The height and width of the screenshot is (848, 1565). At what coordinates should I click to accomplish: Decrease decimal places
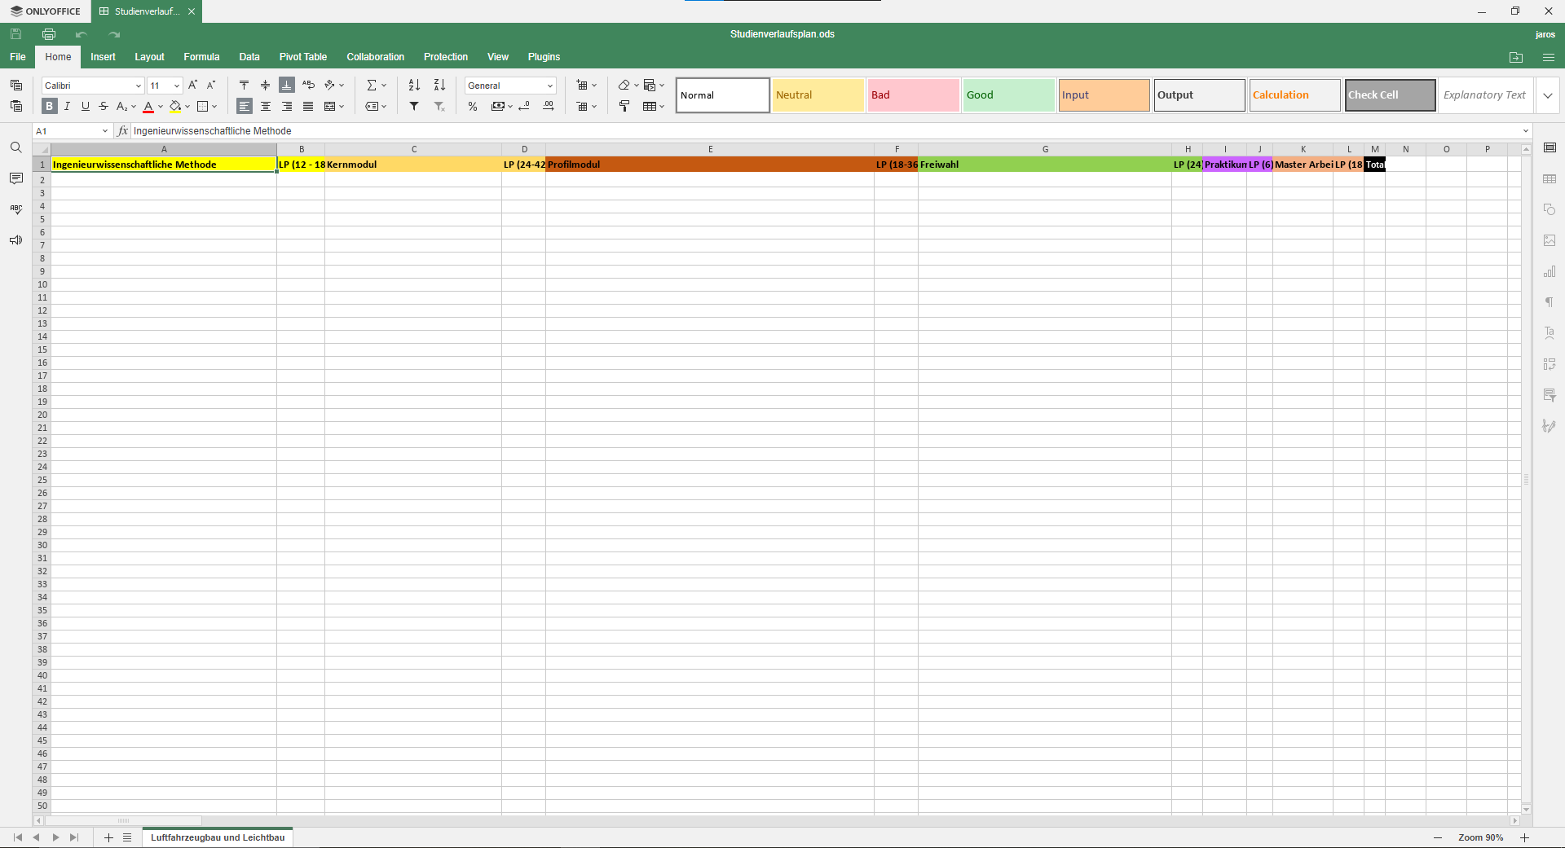point(524,106)
